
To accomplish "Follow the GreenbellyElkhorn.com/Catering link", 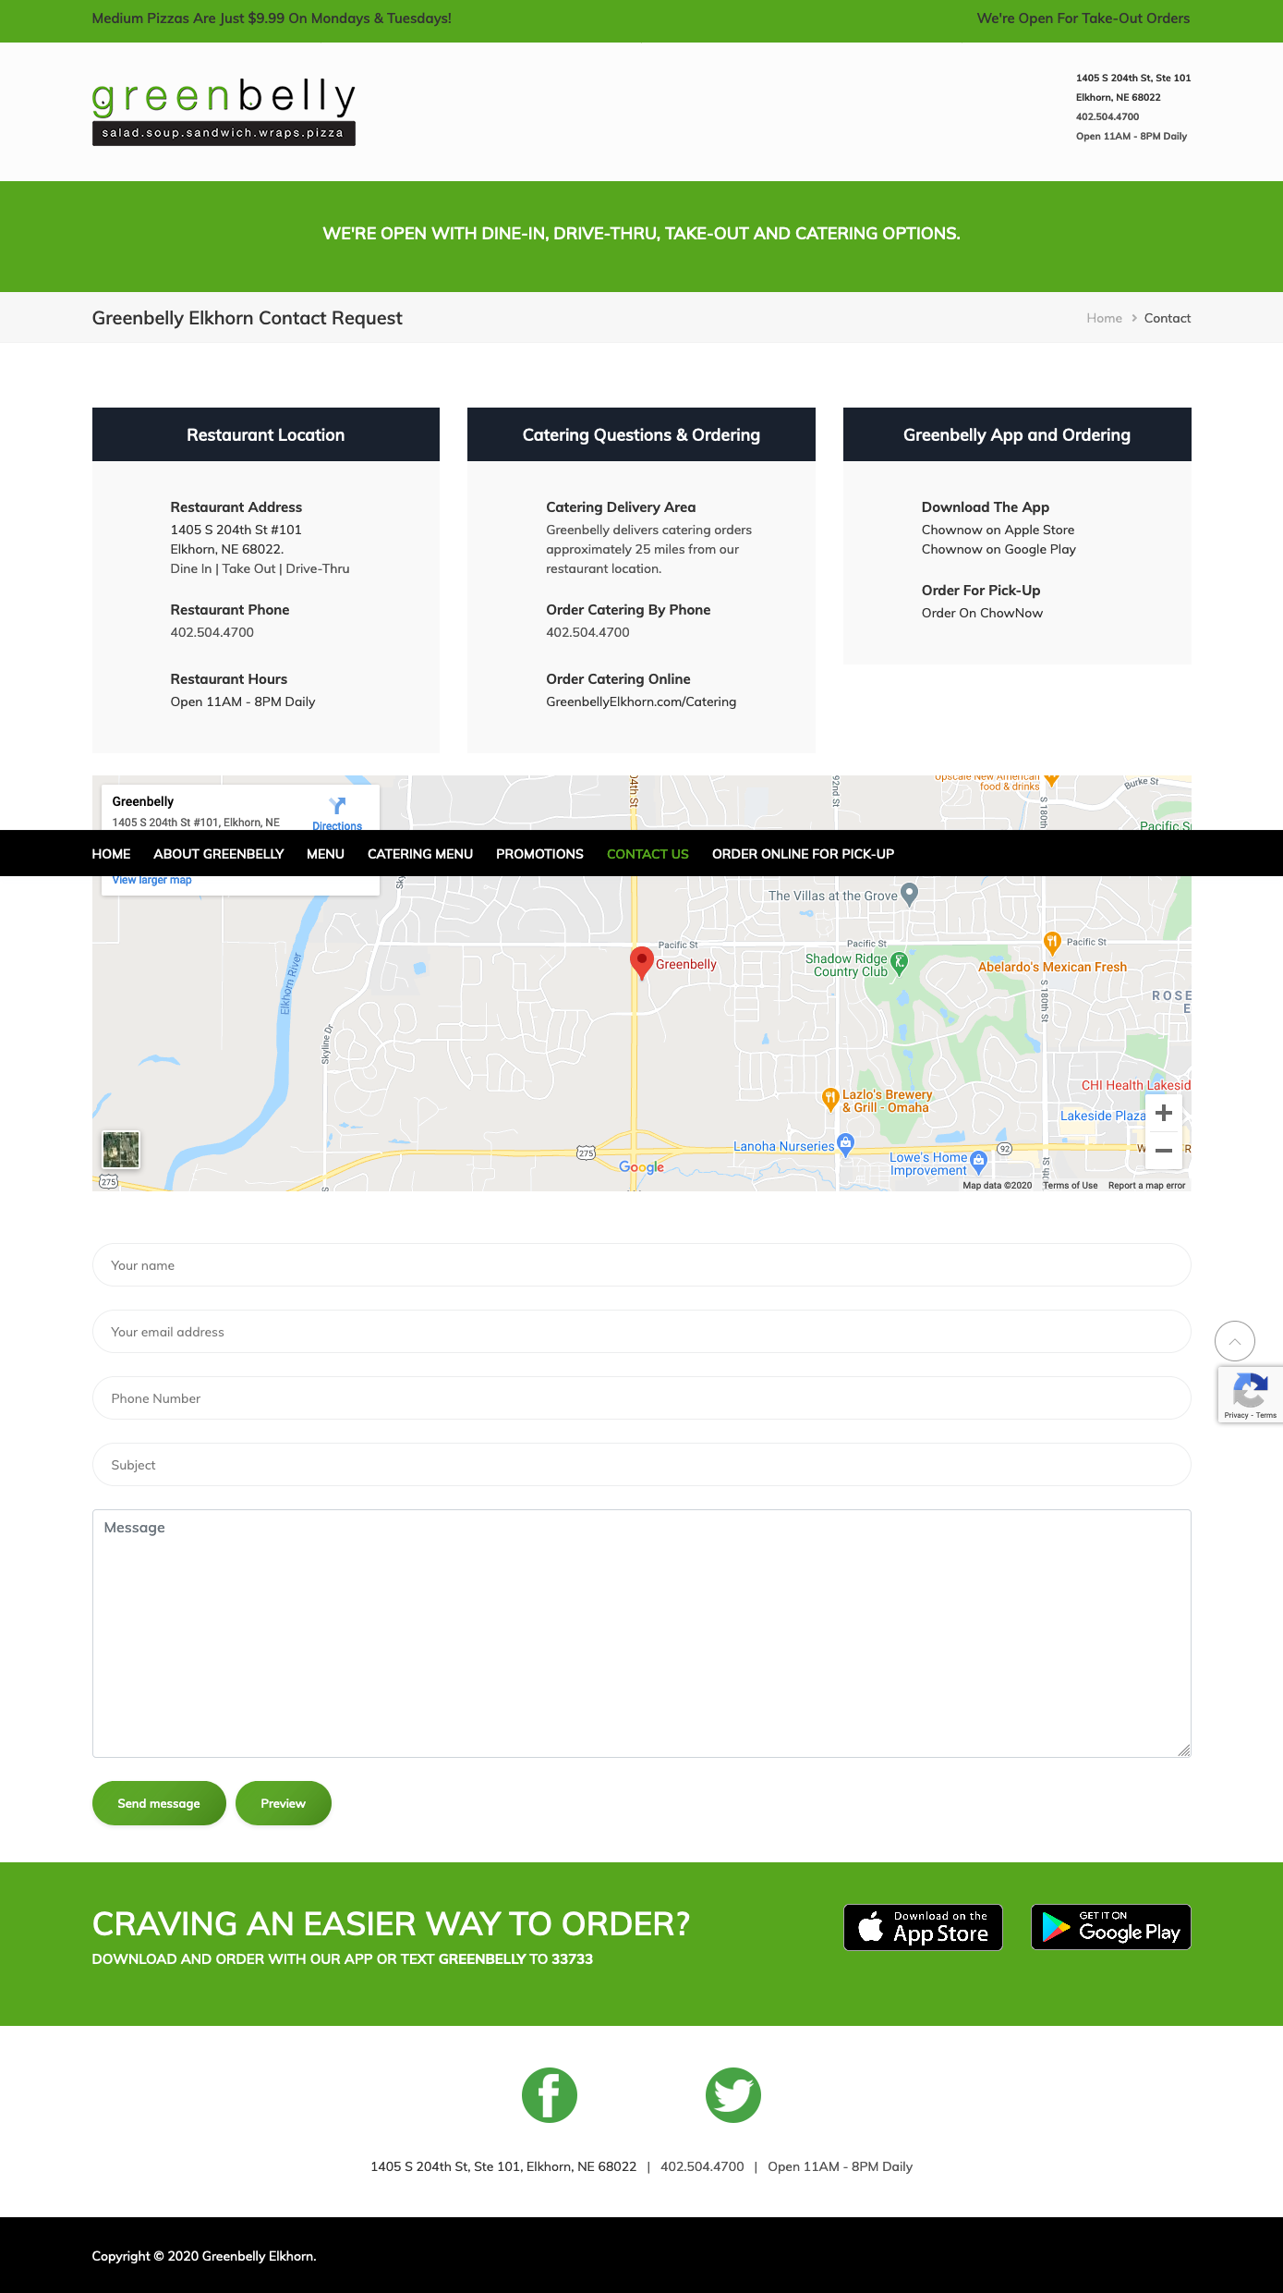I will pyautogui.click(x=641, y=701).
